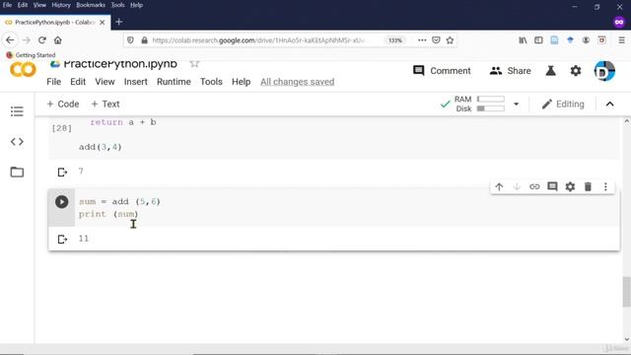Close the PracticePython.ipynb tab
This screenshot has width=631, height=355.
103,22
